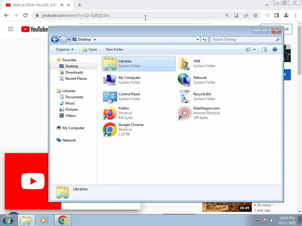Go back in Chrome browser

coord(6,15)
